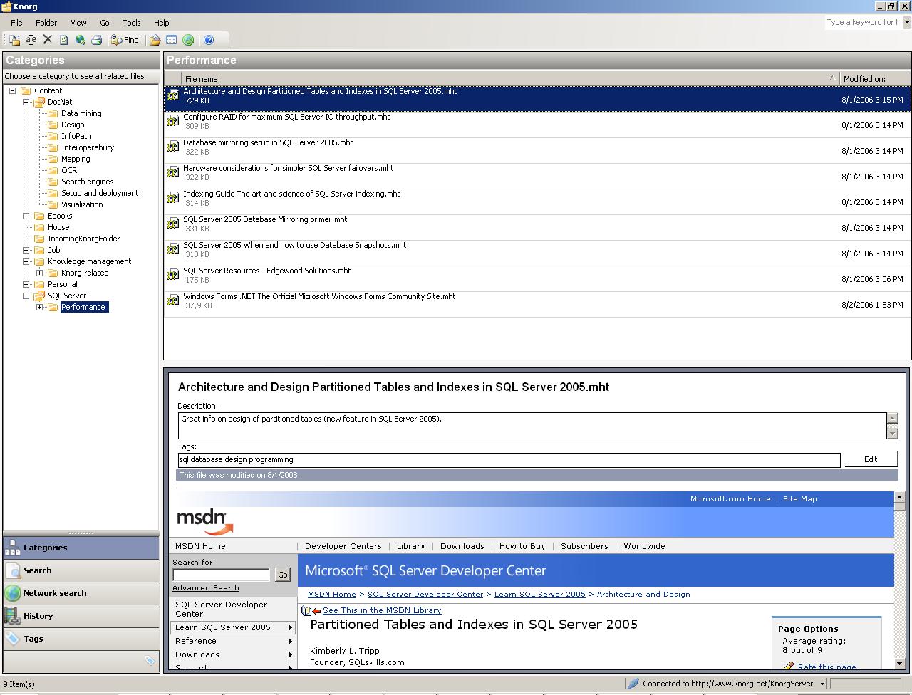Viewport: 912px width, 695px height.
Task: Click the small tag icon below the Tags panel
Action: pyautogui.click(x=150, y=661)
